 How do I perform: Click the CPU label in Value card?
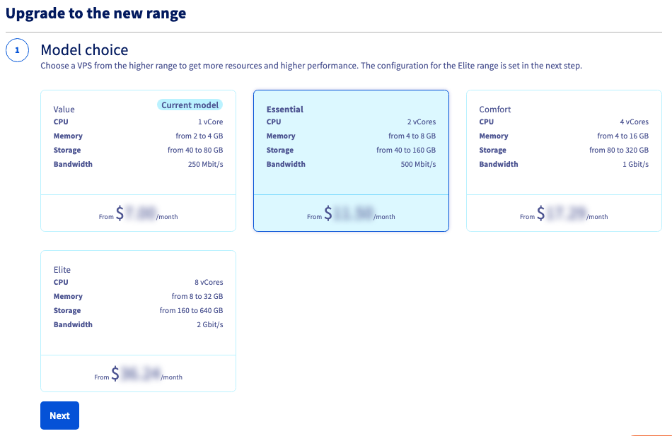pos(61,122)
